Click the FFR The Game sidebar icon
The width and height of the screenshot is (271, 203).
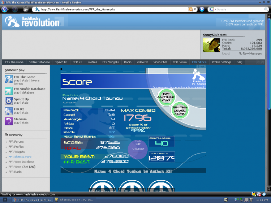(x=9, y=79)
